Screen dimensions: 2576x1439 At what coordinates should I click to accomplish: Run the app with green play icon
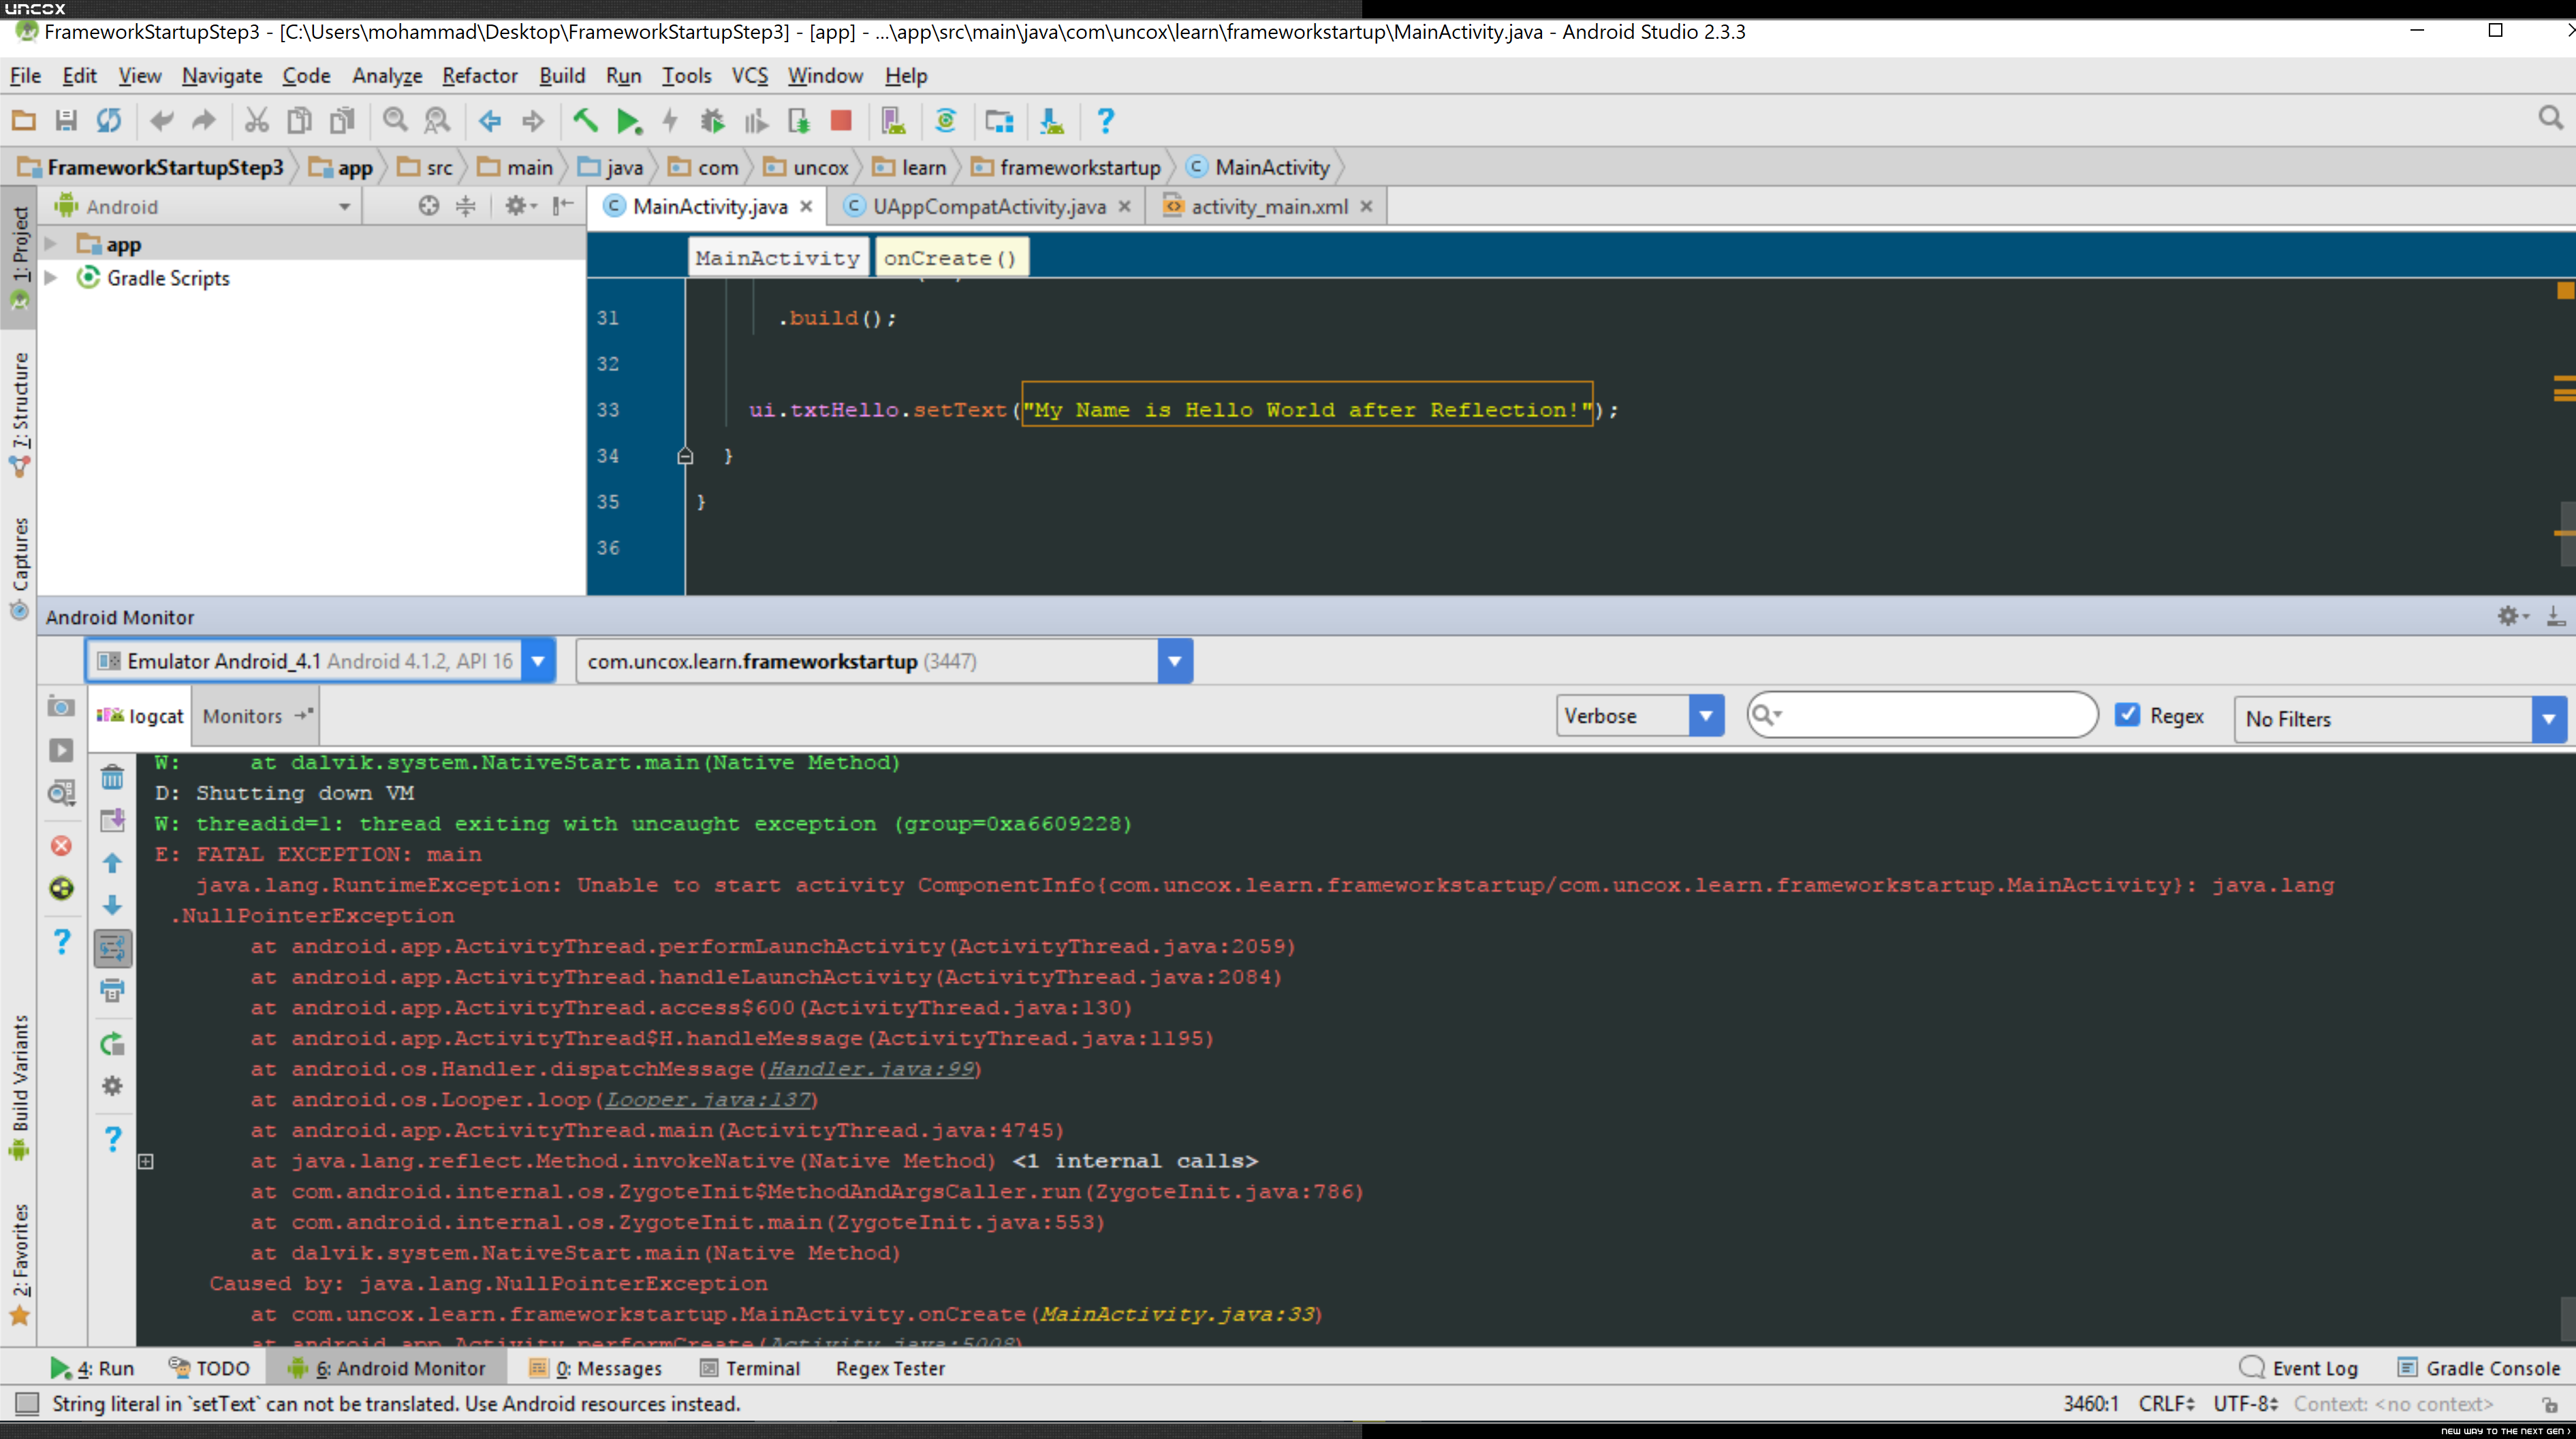click(629, 121)
